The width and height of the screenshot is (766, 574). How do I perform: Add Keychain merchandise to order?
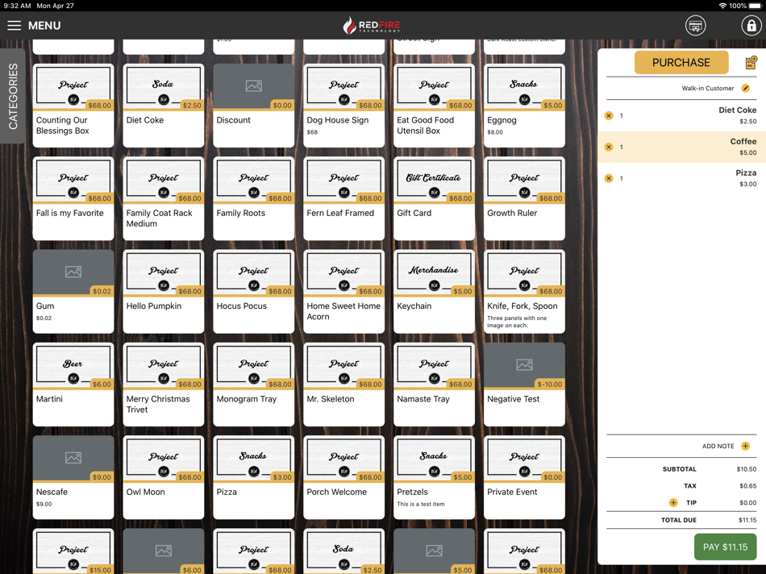[x=434, y=292]
